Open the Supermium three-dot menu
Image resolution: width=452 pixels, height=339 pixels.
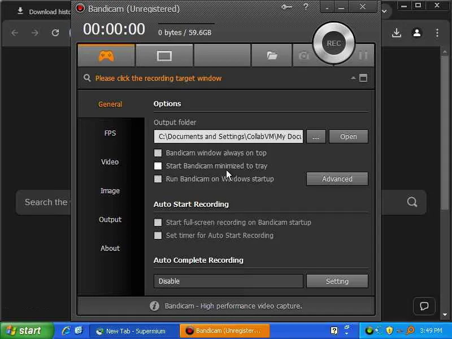(x=437, y=33)
